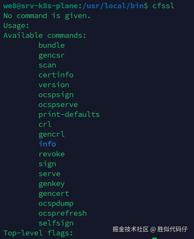
Task: Select the 'genkey' command entry
Action: point(52,184)
